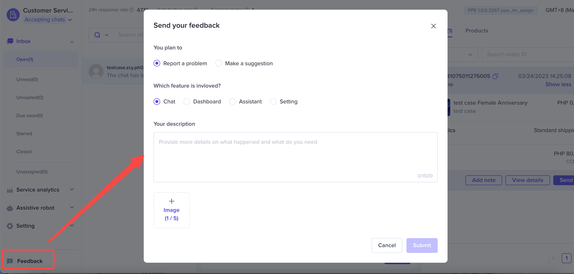574x274 pixels.
Task: Click the Inbox chat icon
Action: [10, 41]
